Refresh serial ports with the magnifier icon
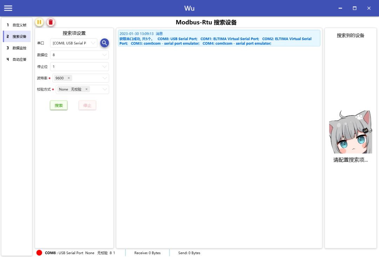 104,43
